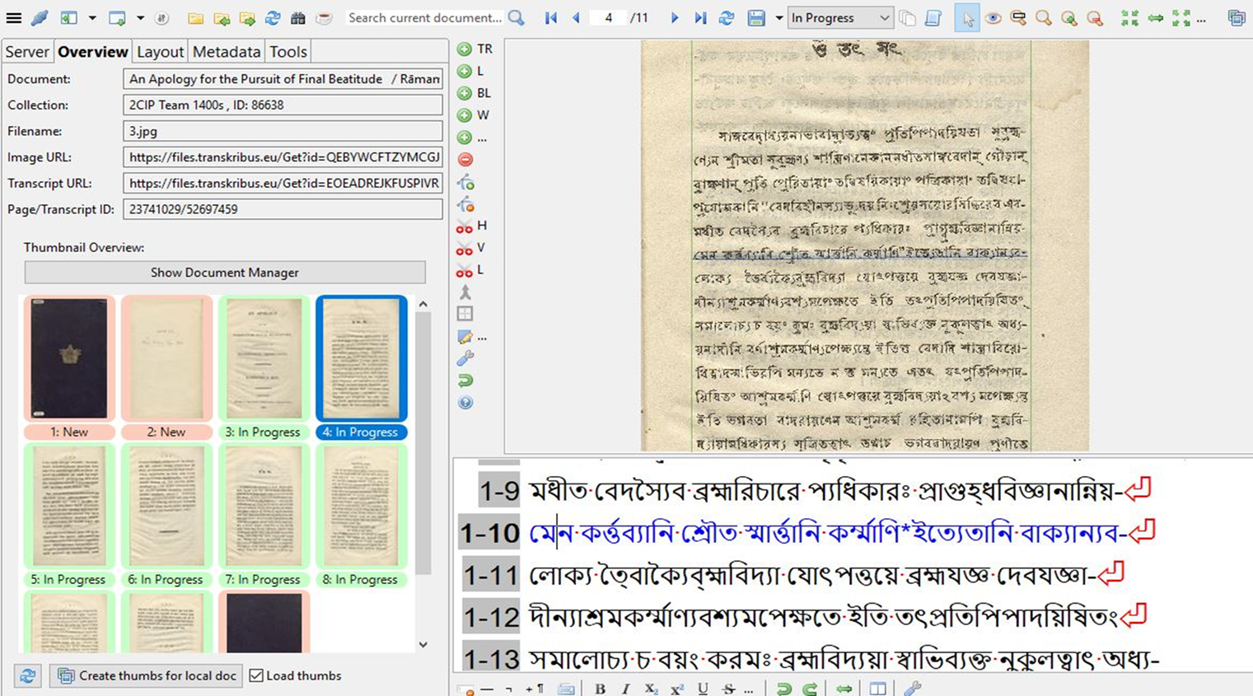Toggle italic formatting in transcript editor
This screenshot has width=1253, height=696.
(x=625, y=689)
